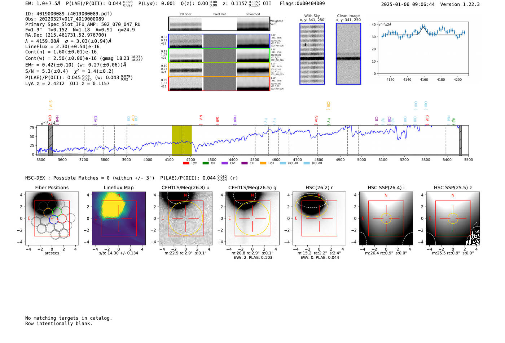This screenshot has width=505, height=343.
Task: Select the RA,Dec coordinates line
Action: tap(66, 35)
